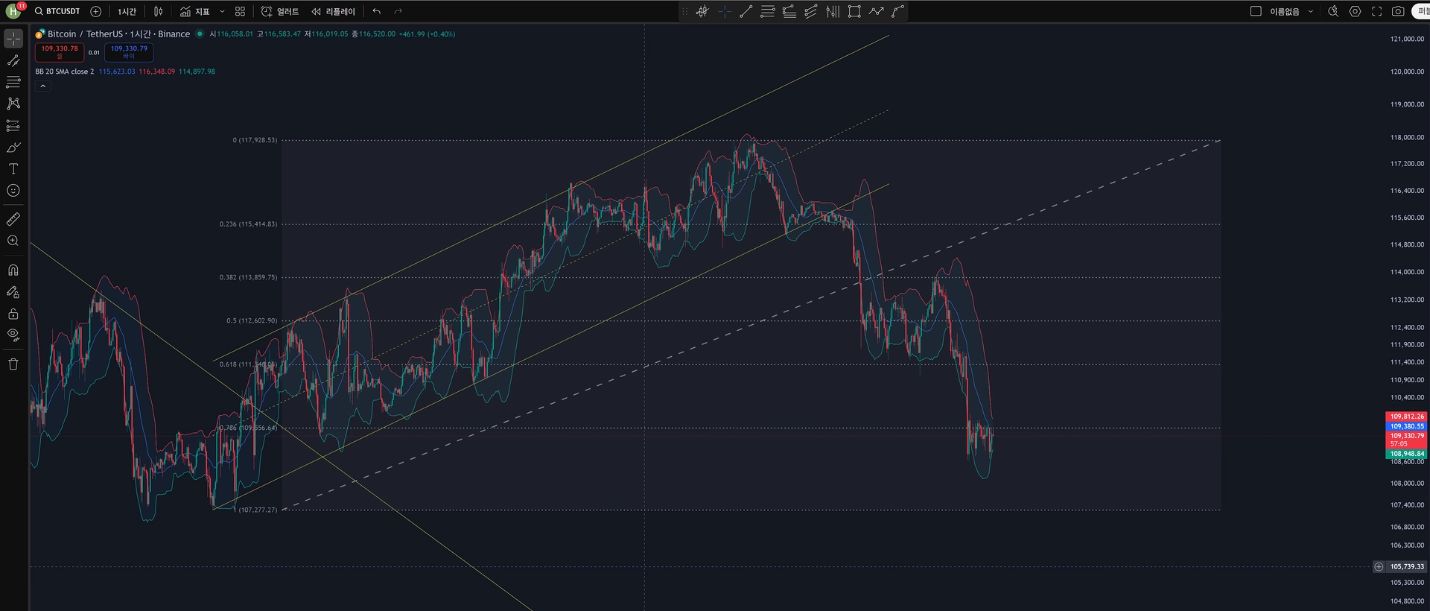Open the BTCUSDT symbol search field
The width and height of the screenshot is (1430, 611).
[x=57, y=11]
